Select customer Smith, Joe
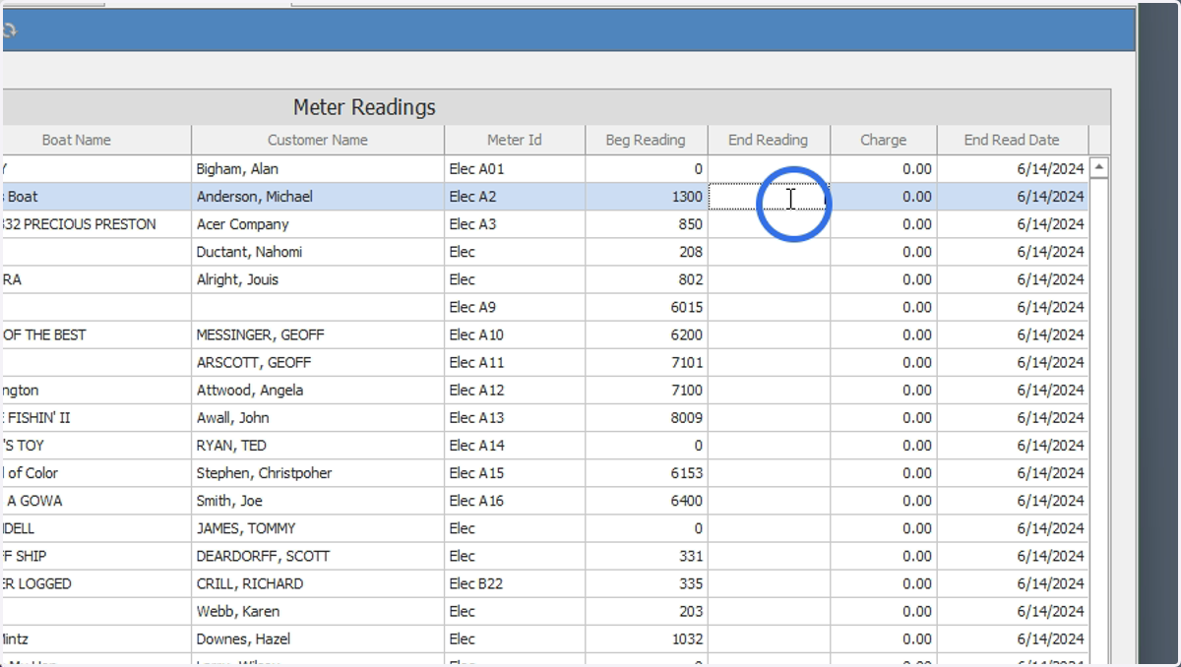 tap(229, 501)
